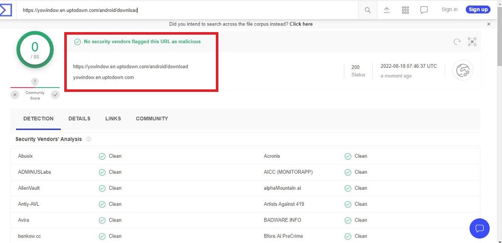The height and width of the screenshot is (243, 502).
Task: Click the Clean check icon for Avira
Action: (x=102, y=220)
